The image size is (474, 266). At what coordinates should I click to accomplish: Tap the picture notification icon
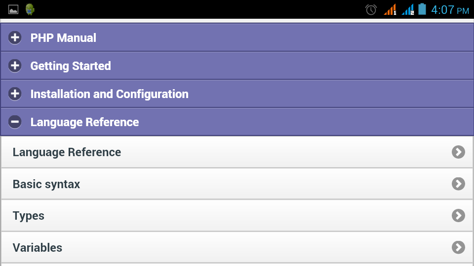pos(13,9)
